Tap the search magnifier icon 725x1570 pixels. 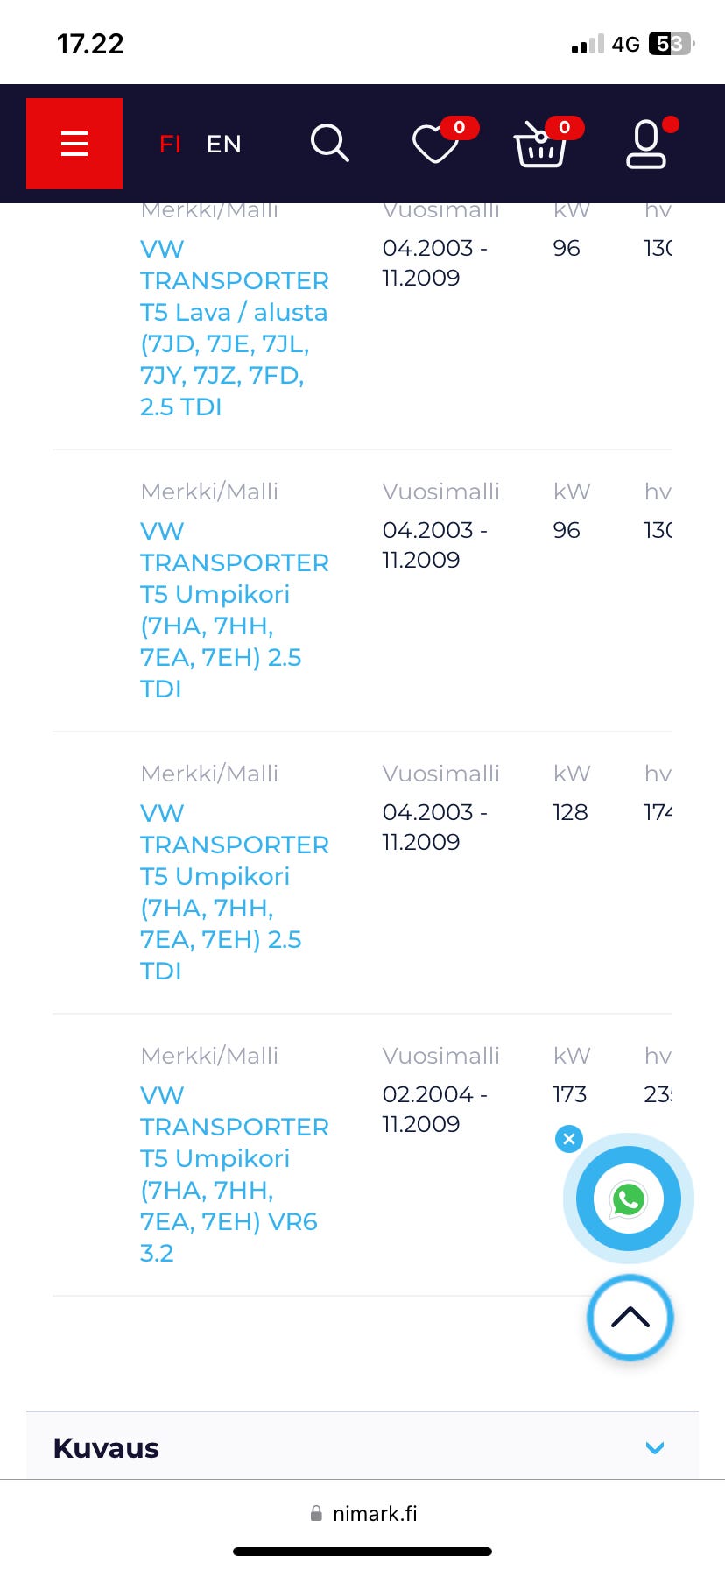pos(330,143)
